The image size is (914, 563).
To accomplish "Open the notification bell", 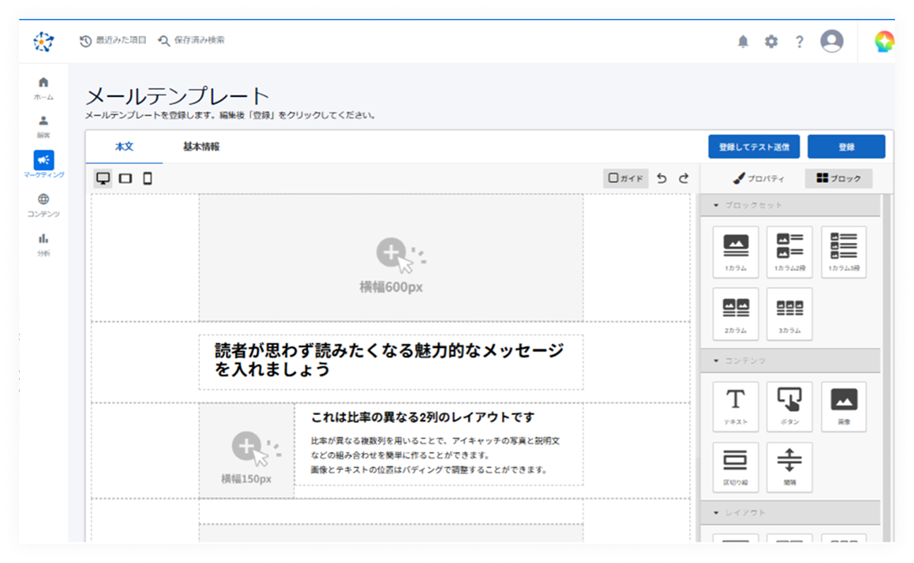I will pyautogui.click(x=742, y=42).
